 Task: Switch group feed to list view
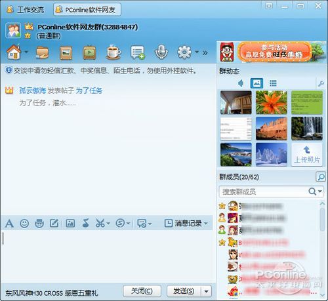point(273,83)
